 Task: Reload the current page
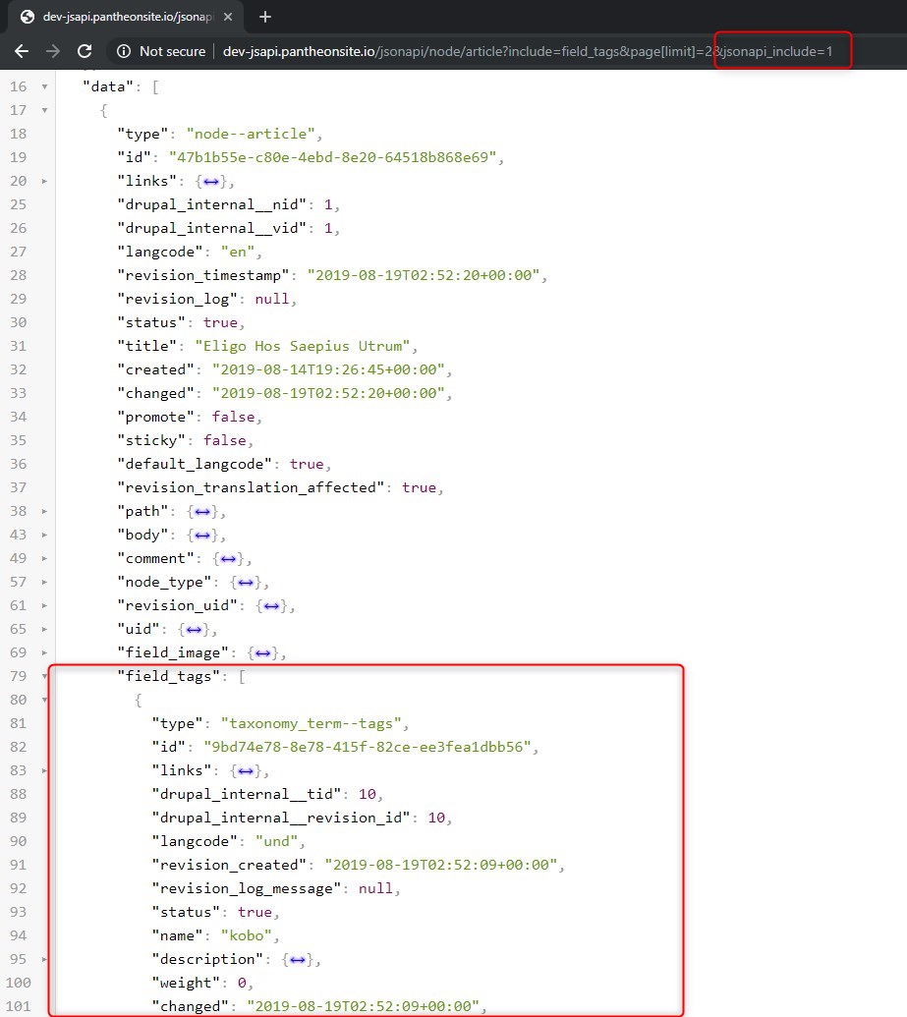pos(85,51)
